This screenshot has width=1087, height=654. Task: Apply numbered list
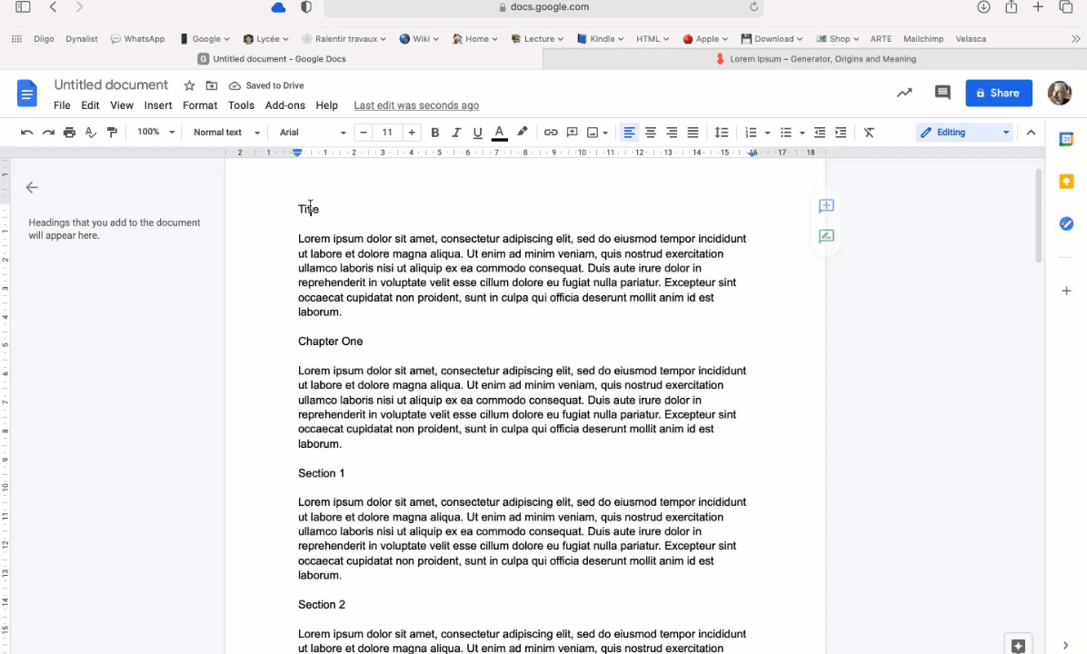[751, 133]
